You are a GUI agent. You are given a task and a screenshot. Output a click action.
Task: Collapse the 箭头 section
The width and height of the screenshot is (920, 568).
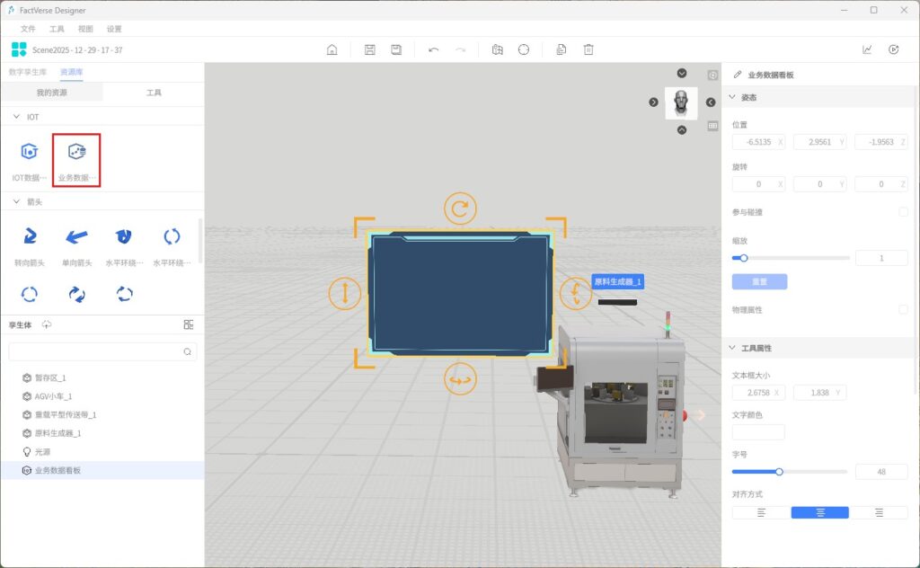tap(16, 202)
